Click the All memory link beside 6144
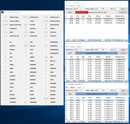 [103, 9]
